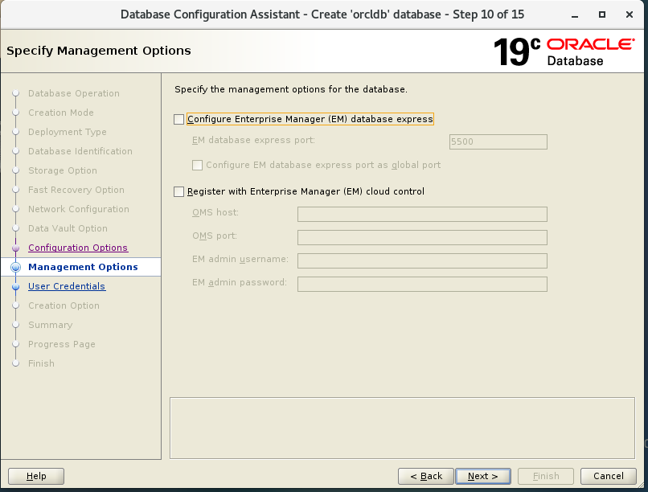
Task: Check Configure EM database express port as global
Action: point(197,165)
